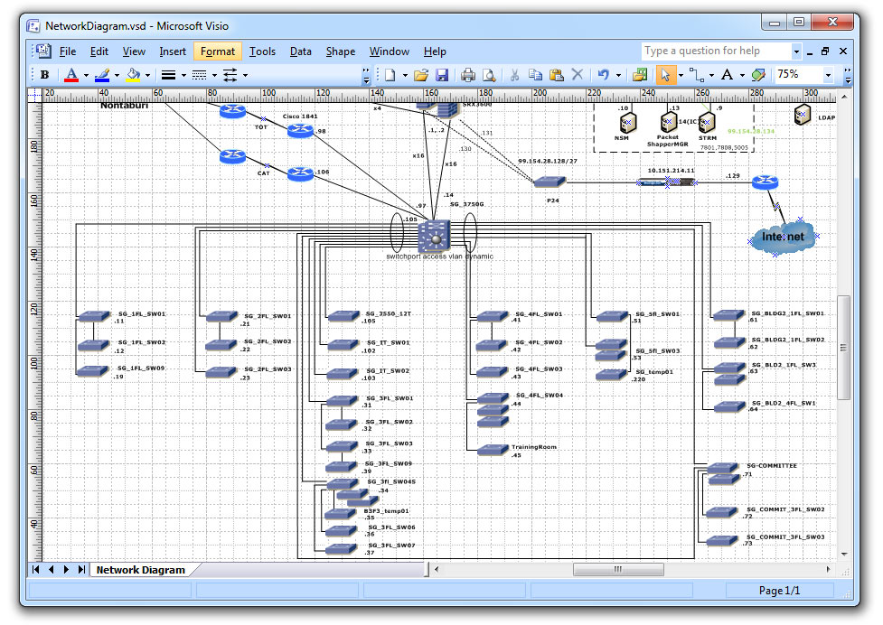The width and height of the screenshot is (883, 625).
Task: Select the TrainingRoom switch shape
Action: 493,450
